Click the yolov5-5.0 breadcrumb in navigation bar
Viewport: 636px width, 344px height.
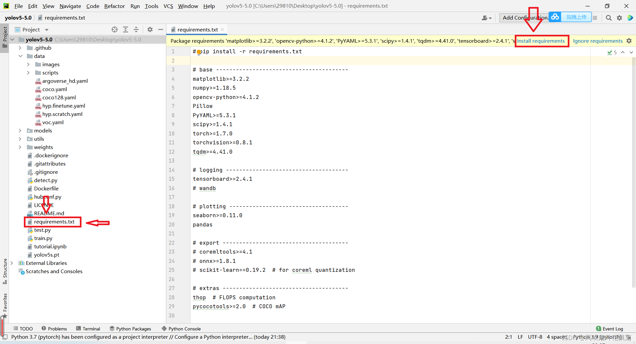pos(18,18)
